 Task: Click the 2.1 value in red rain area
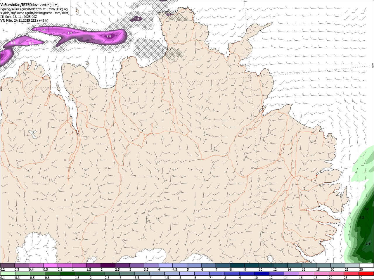coord(368,244)
